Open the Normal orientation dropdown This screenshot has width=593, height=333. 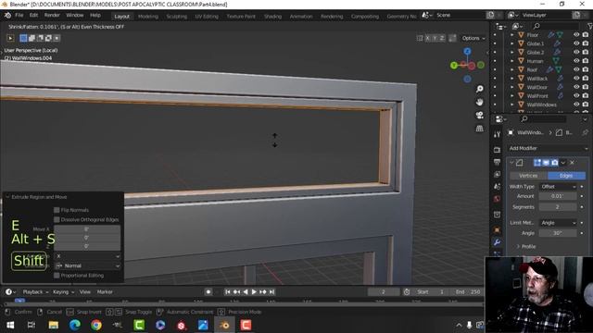(x=87, y=265)
